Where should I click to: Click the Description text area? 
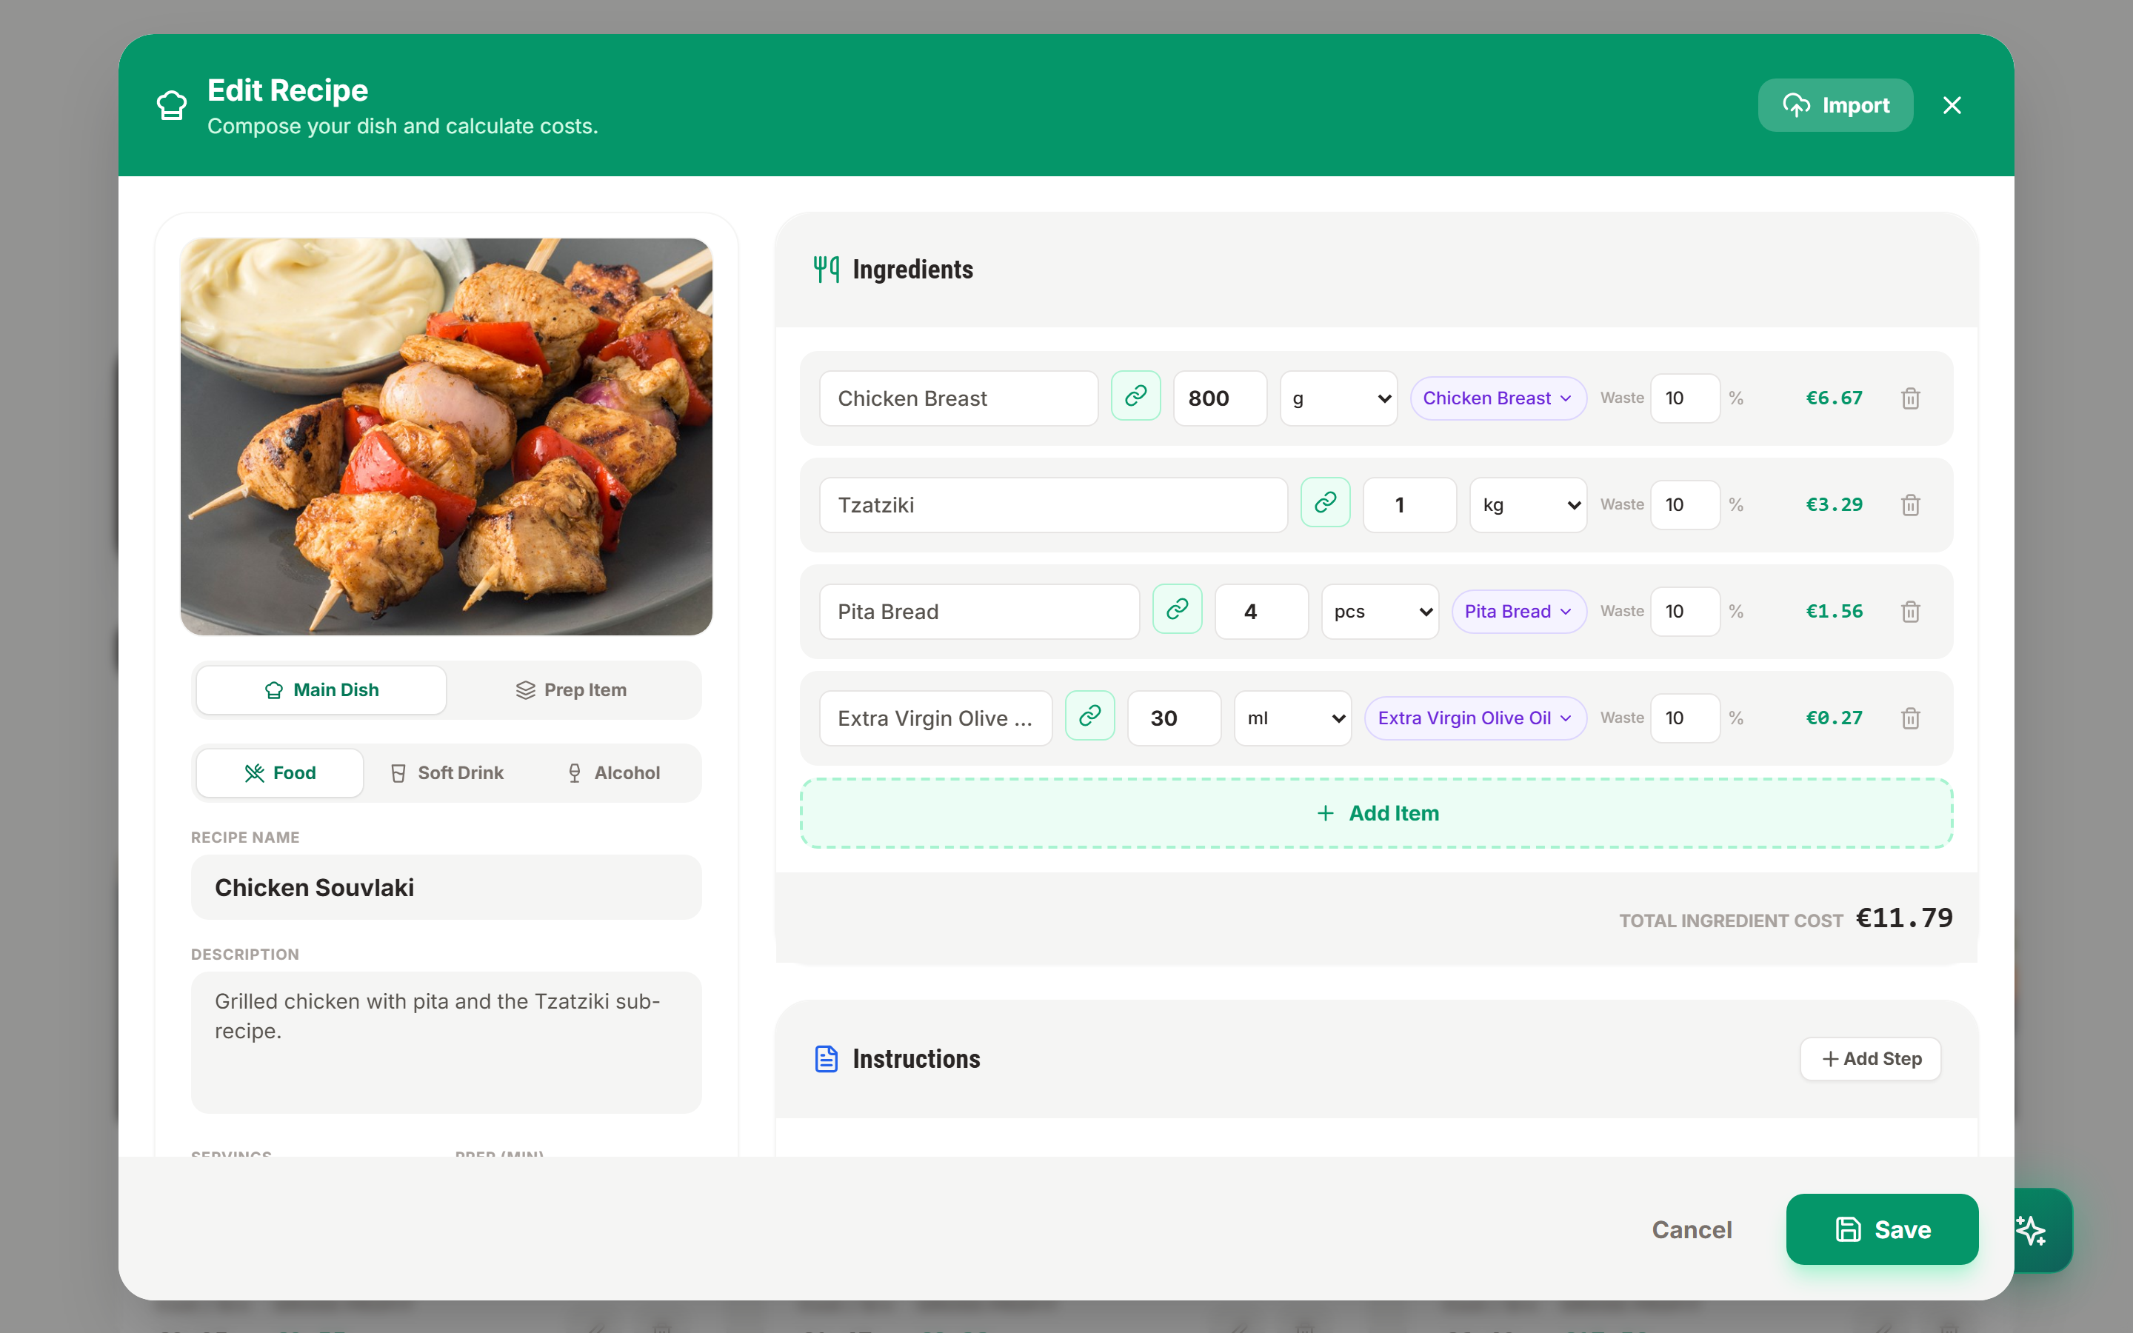click(446, 1043)
